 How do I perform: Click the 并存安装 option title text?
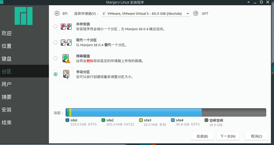(x=83, y=24)
